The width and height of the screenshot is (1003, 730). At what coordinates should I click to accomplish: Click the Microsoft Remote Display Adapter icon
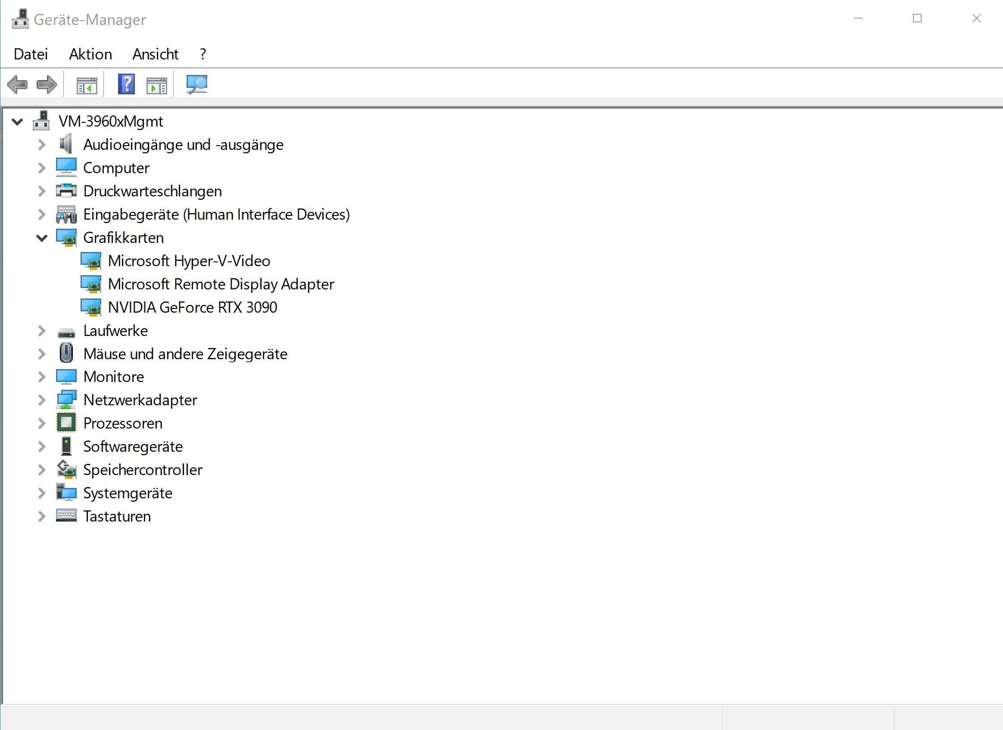pyautogui.click(x=91, y=284)
